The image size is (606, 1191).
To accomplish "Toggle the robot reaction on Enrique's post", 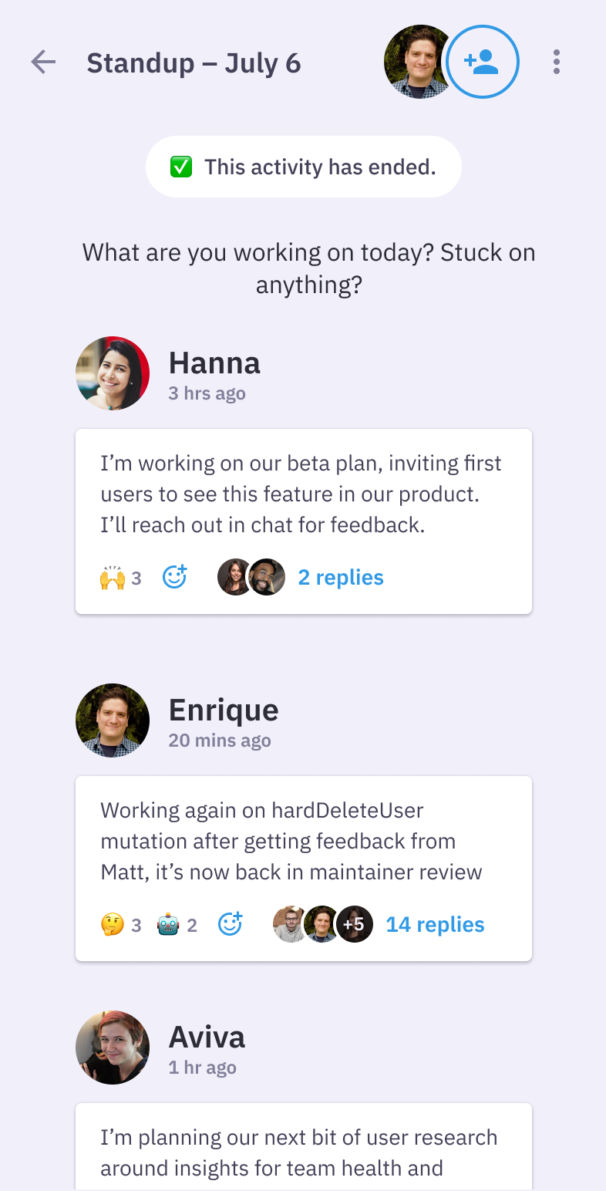I will (x=175, y=924).
